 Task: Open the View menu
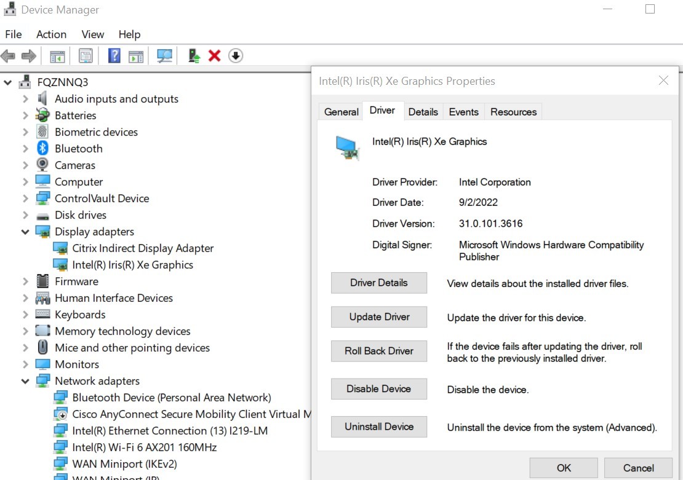point(93,34)
